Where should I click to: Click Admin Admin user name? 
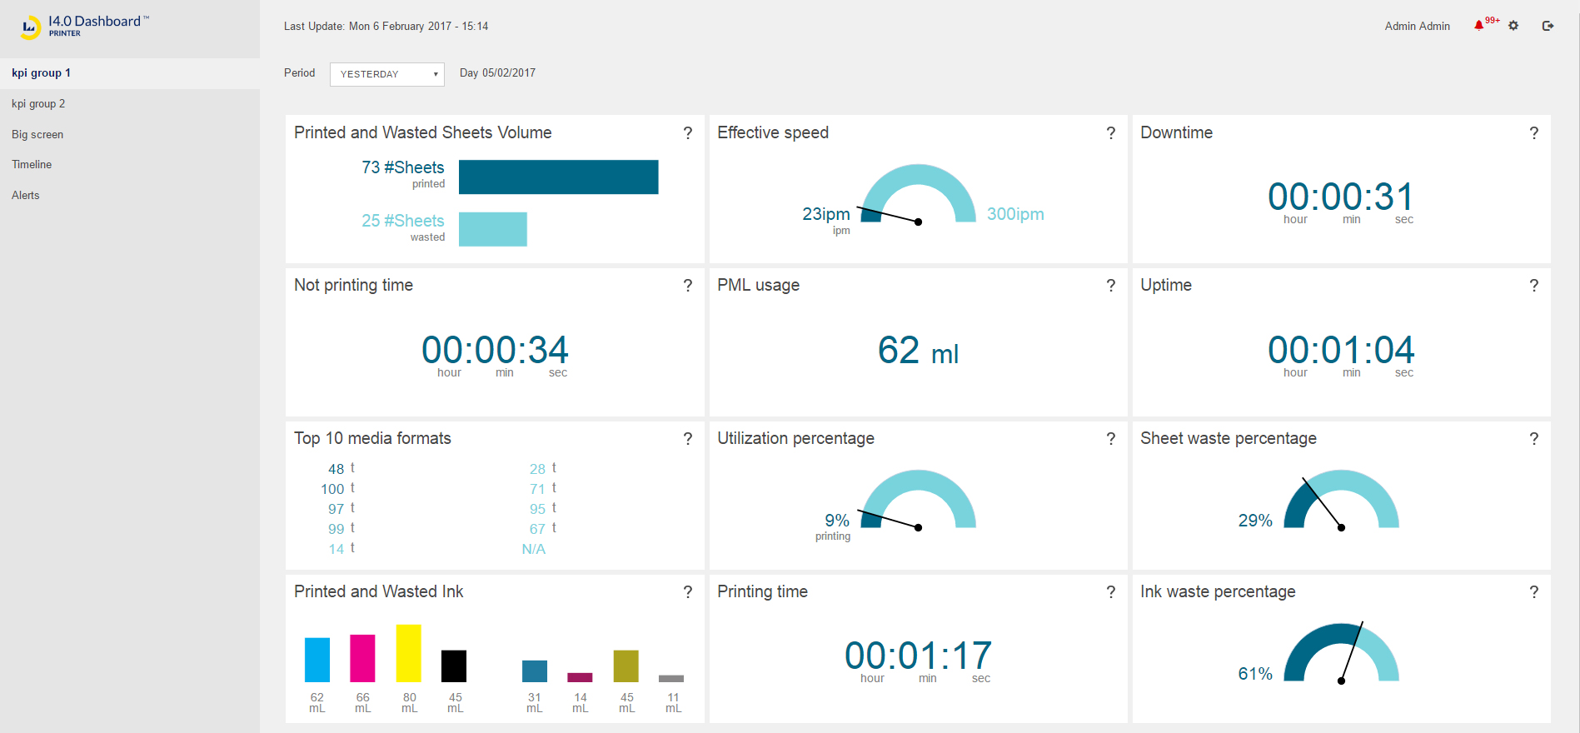coord(1417,27)
